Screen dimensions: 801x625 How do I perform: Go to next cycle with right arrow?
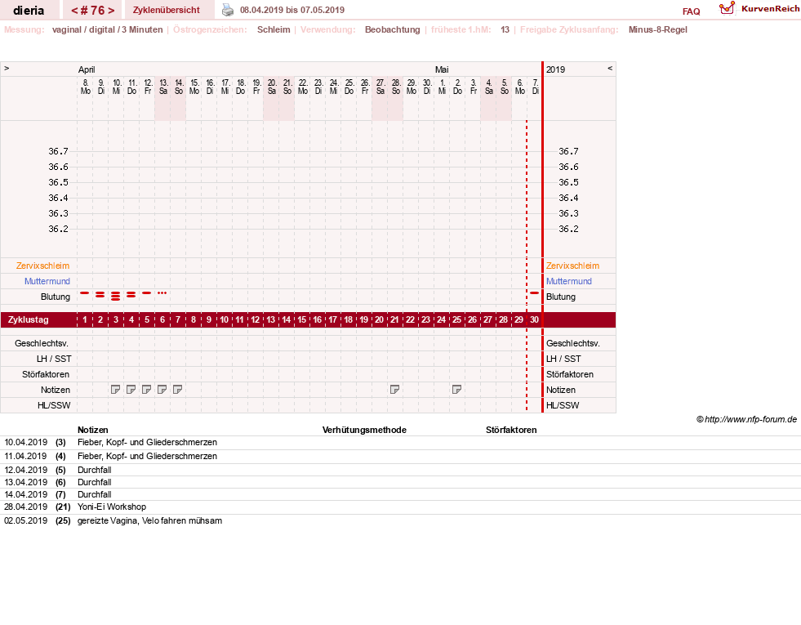point(111,11)
